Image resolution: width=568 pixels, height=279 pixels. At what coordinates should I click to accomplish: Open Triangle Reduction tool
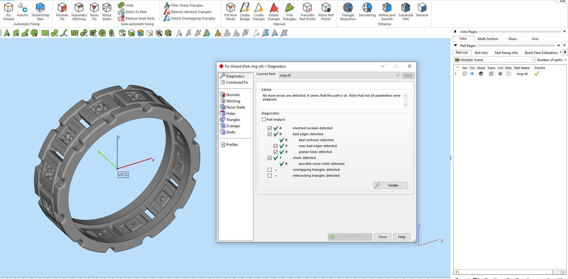348,12
